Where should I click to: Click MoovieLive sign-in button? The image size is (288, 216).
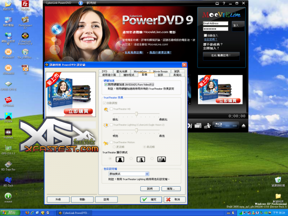(x=238, y=26)
